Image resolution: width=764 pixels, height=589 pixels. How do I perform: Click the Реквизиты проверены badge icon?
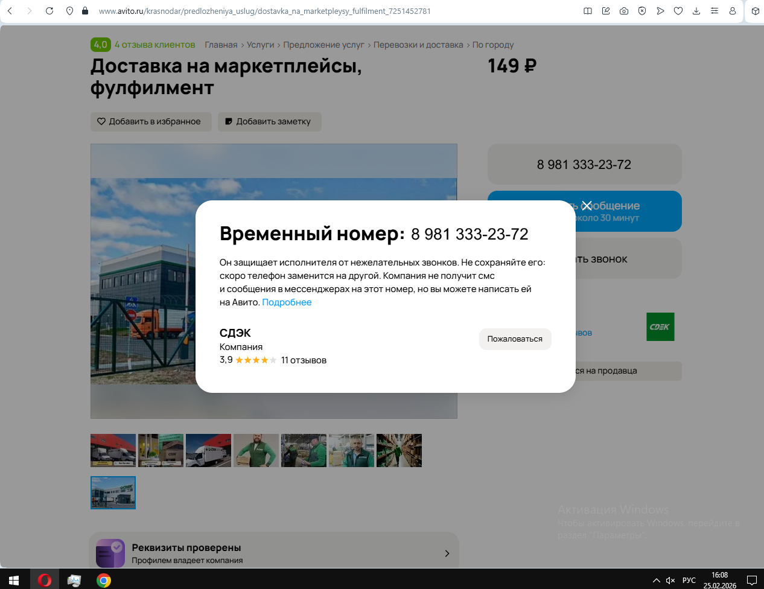click(110, 553)
